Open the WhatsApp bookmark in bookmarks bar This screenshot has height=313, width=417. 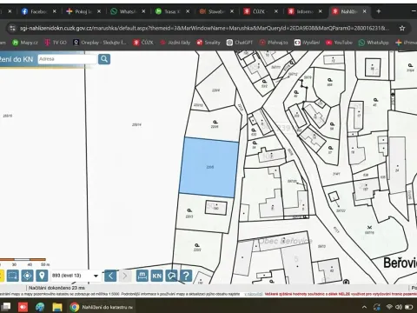coord(374,43)
